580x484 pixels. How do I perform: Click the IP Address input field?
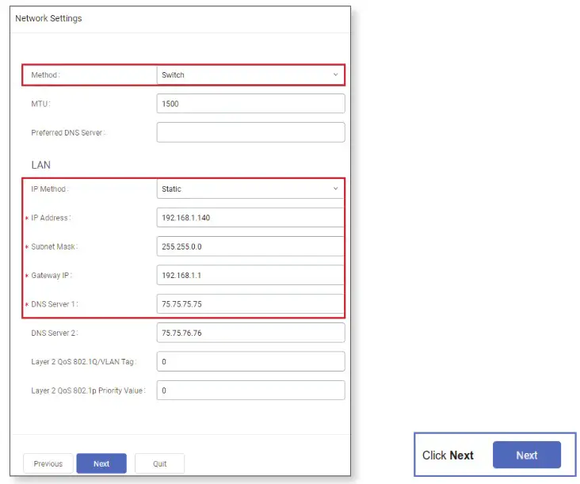coord(250,218)
